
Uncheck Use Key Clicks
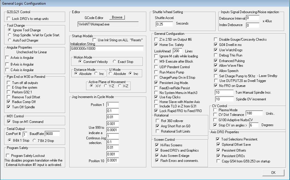point(156,97)
